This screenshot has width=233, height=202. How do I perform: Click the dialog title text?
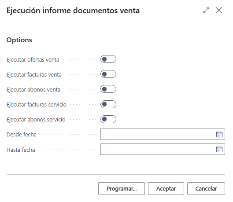click(x=73, y=11)
